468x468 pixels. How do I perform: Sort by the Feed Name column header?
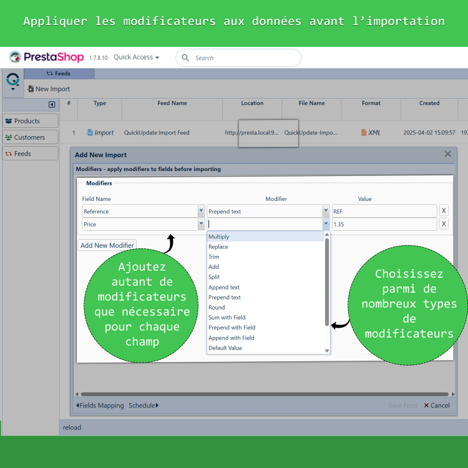click(x=172, y=103)
